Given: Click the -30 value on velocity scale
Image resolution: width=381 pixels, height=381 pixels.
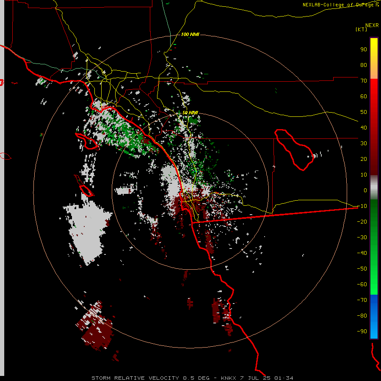Looking at the screenshot, I should click(362, 237).
